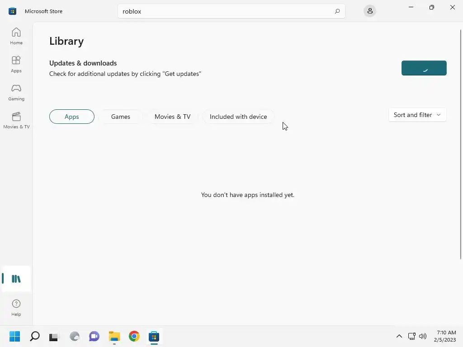This screenshot has height=347, width=463.
Task: Show hidden system tray icons
Action: tap(399, 336)
